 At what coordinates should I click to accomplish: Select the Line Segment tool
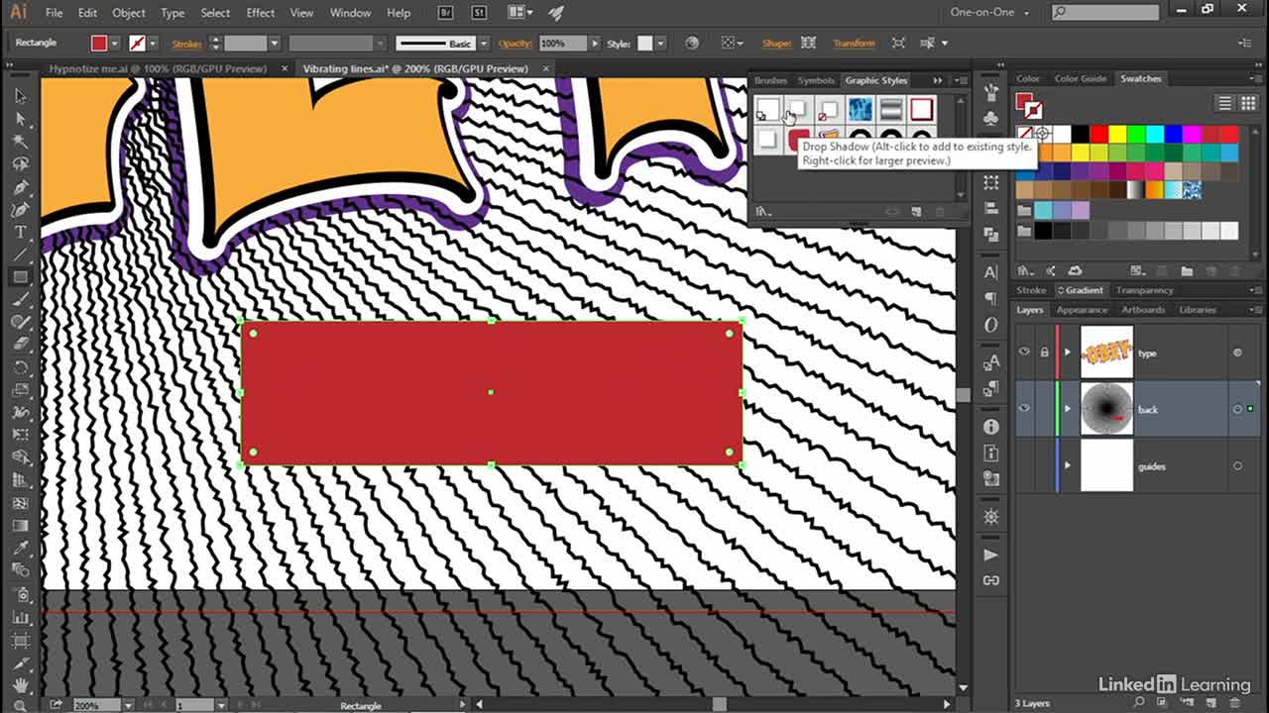[20, 255]
